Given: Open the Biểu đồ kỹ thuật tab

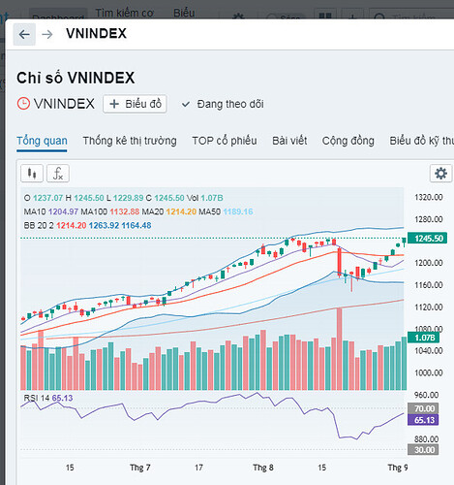Looking at the screenshot, I should pyautogui.click(x=421, y=141).
